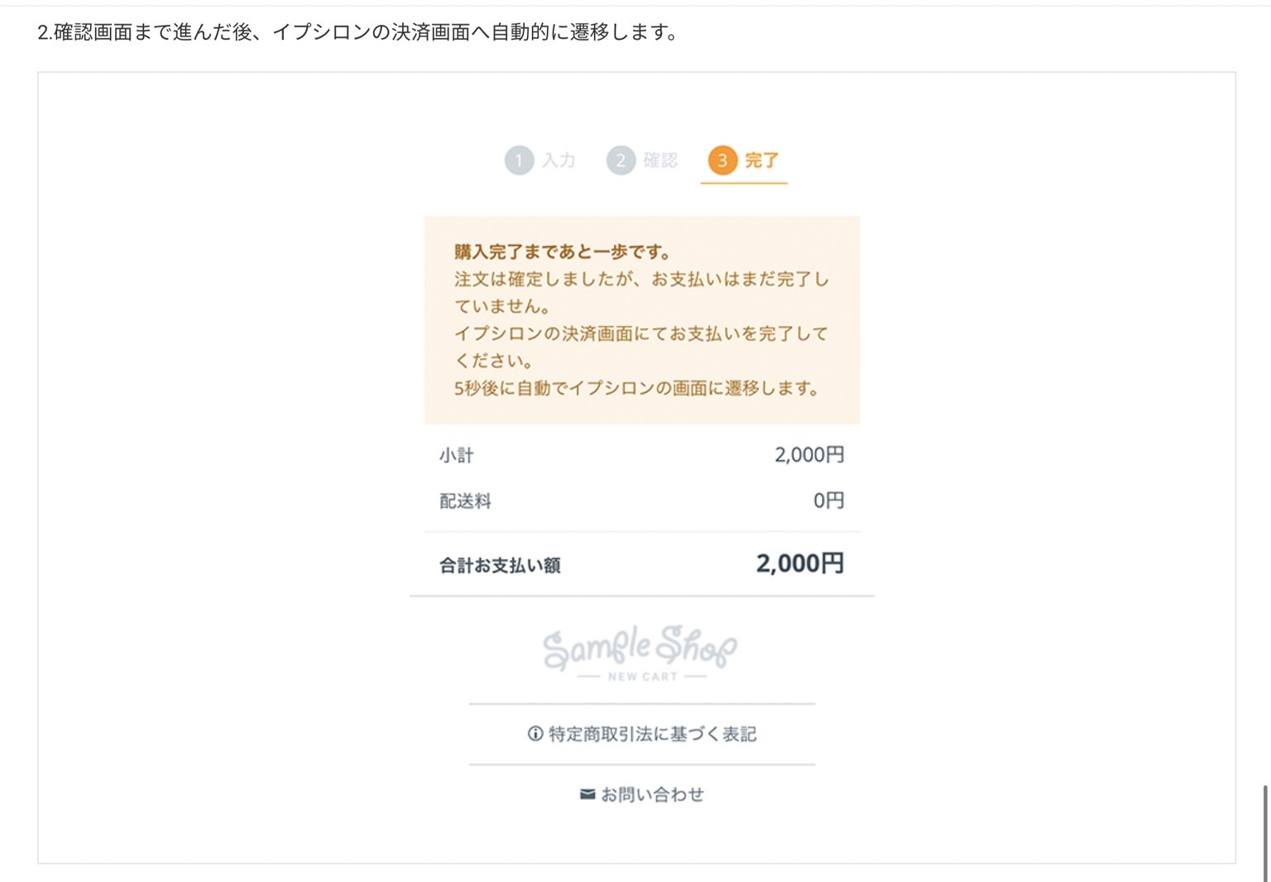Viewport: 1271px width, 882px height.
Task: Click the NEW CART text under logo
Action: click(643, 677)
